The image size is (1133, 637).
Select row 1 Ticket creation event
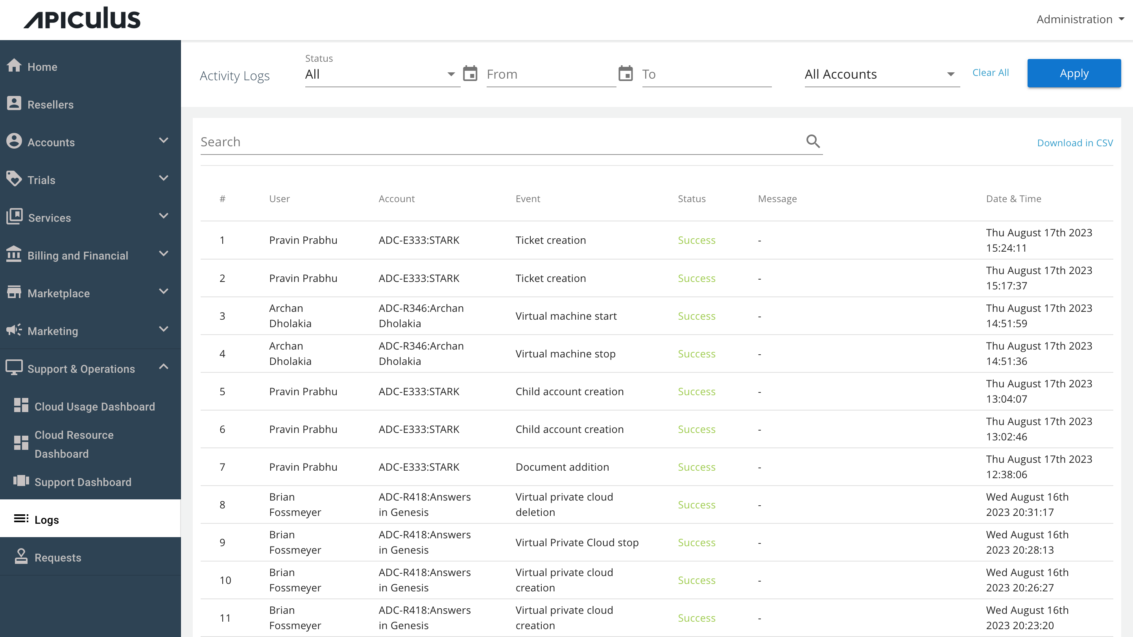click(551, 240)
